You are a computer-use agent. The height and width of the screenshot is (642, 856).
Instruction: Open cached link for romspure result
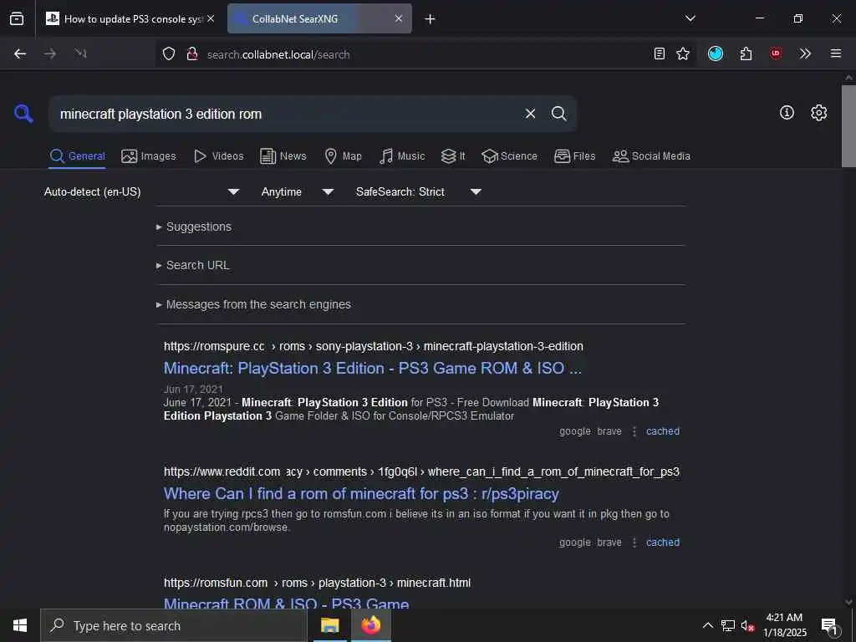[x=663, y=431]
